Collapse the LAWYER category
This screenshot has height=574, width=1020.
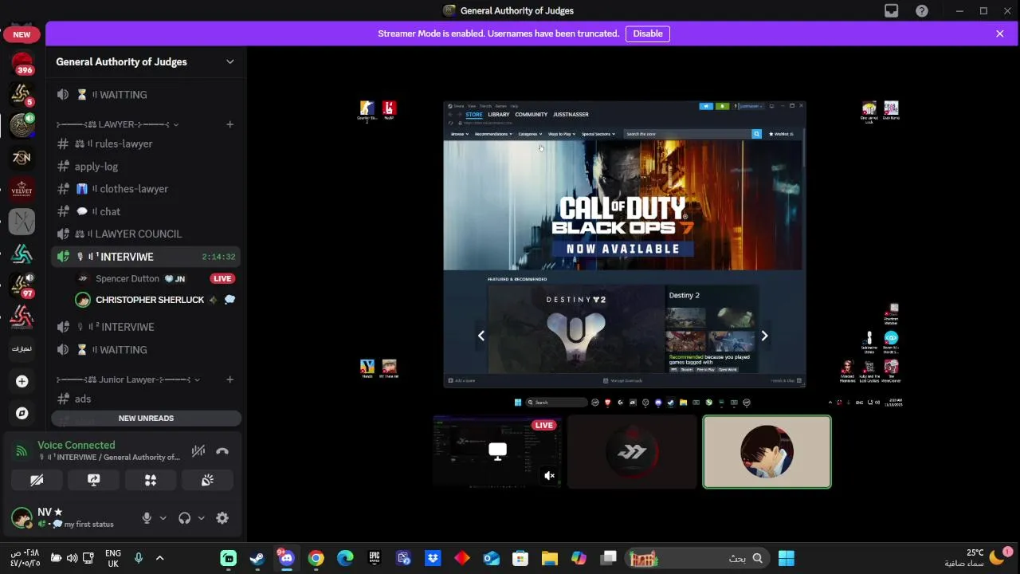[117, 124]
